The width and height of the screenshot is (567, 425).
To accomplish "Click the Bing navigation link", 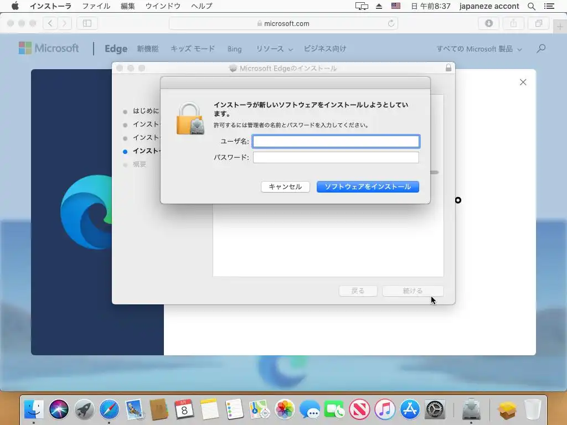I will 234,49.
